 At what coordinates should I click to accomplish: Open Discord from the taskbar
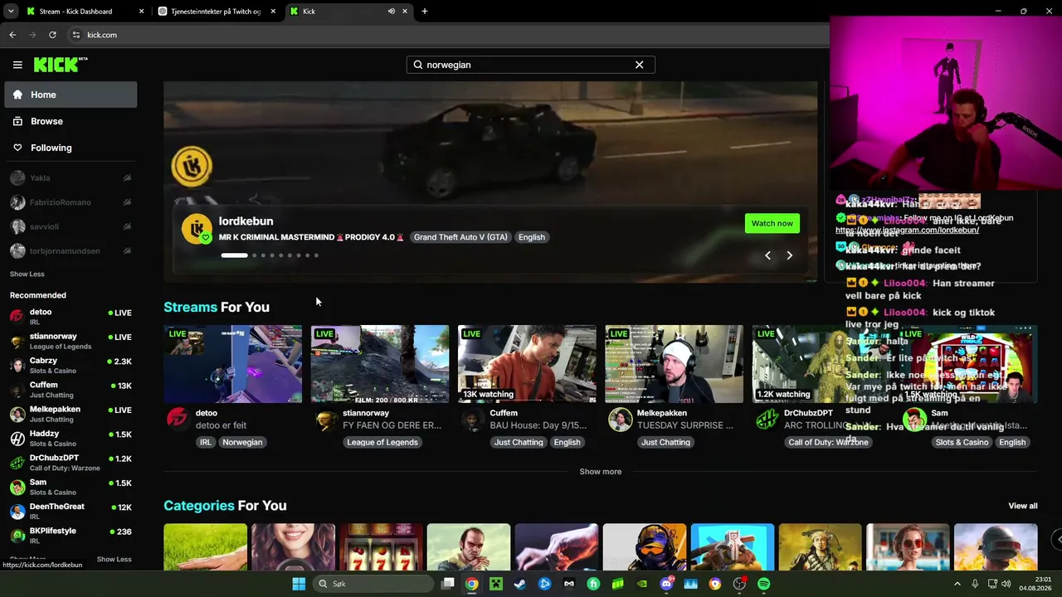click(666, 584)
